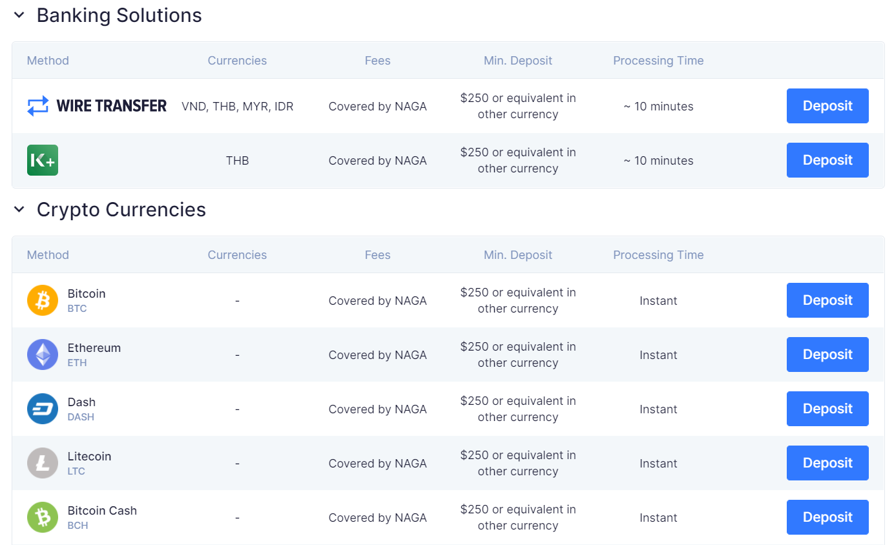The image size is (894, 545).
Task: Click the grey Litecoin coin icon
Action: pos(43,463)
